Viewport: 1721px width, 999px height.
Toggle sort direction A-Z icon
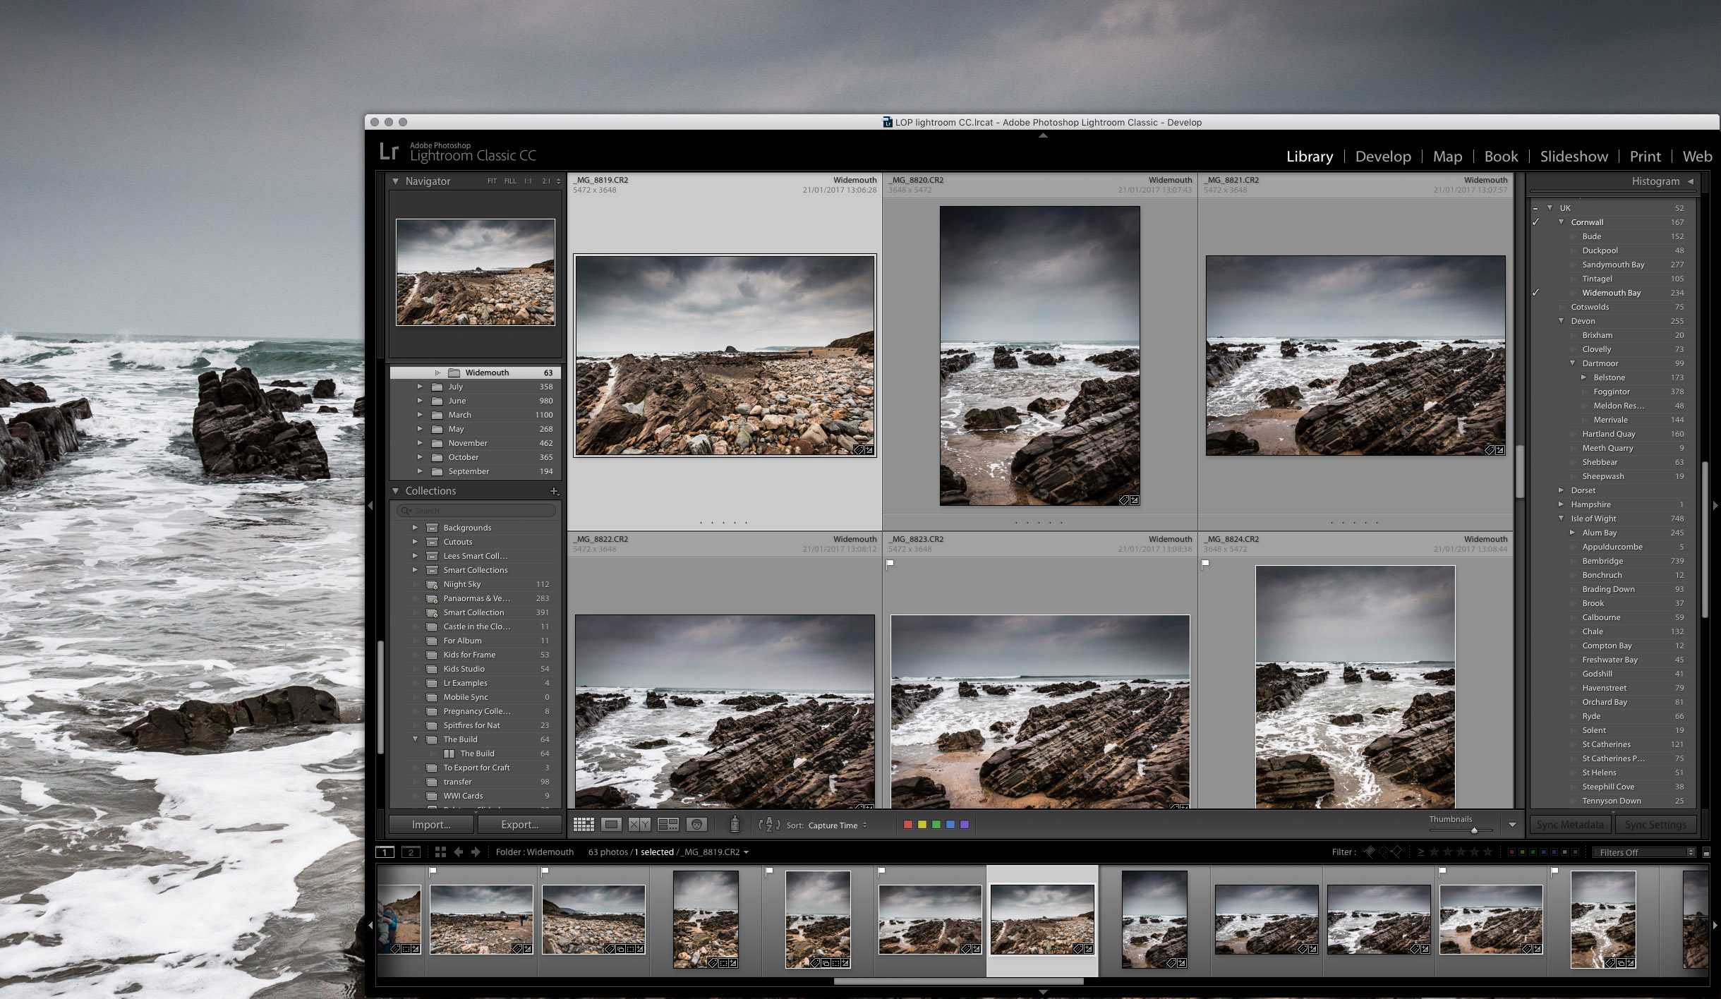(769, 825)
